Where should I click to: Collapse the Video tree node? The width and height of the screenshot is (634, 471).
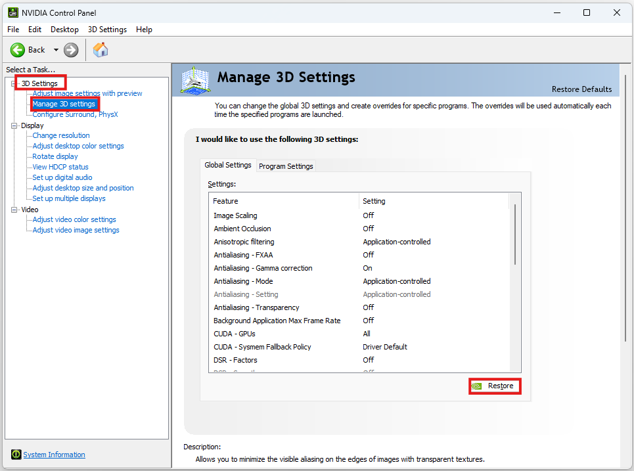click(14, 210)
